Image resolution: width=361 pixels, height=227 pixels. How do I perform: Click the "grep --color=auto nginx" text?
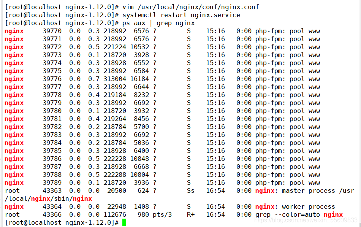coord(299,215)
